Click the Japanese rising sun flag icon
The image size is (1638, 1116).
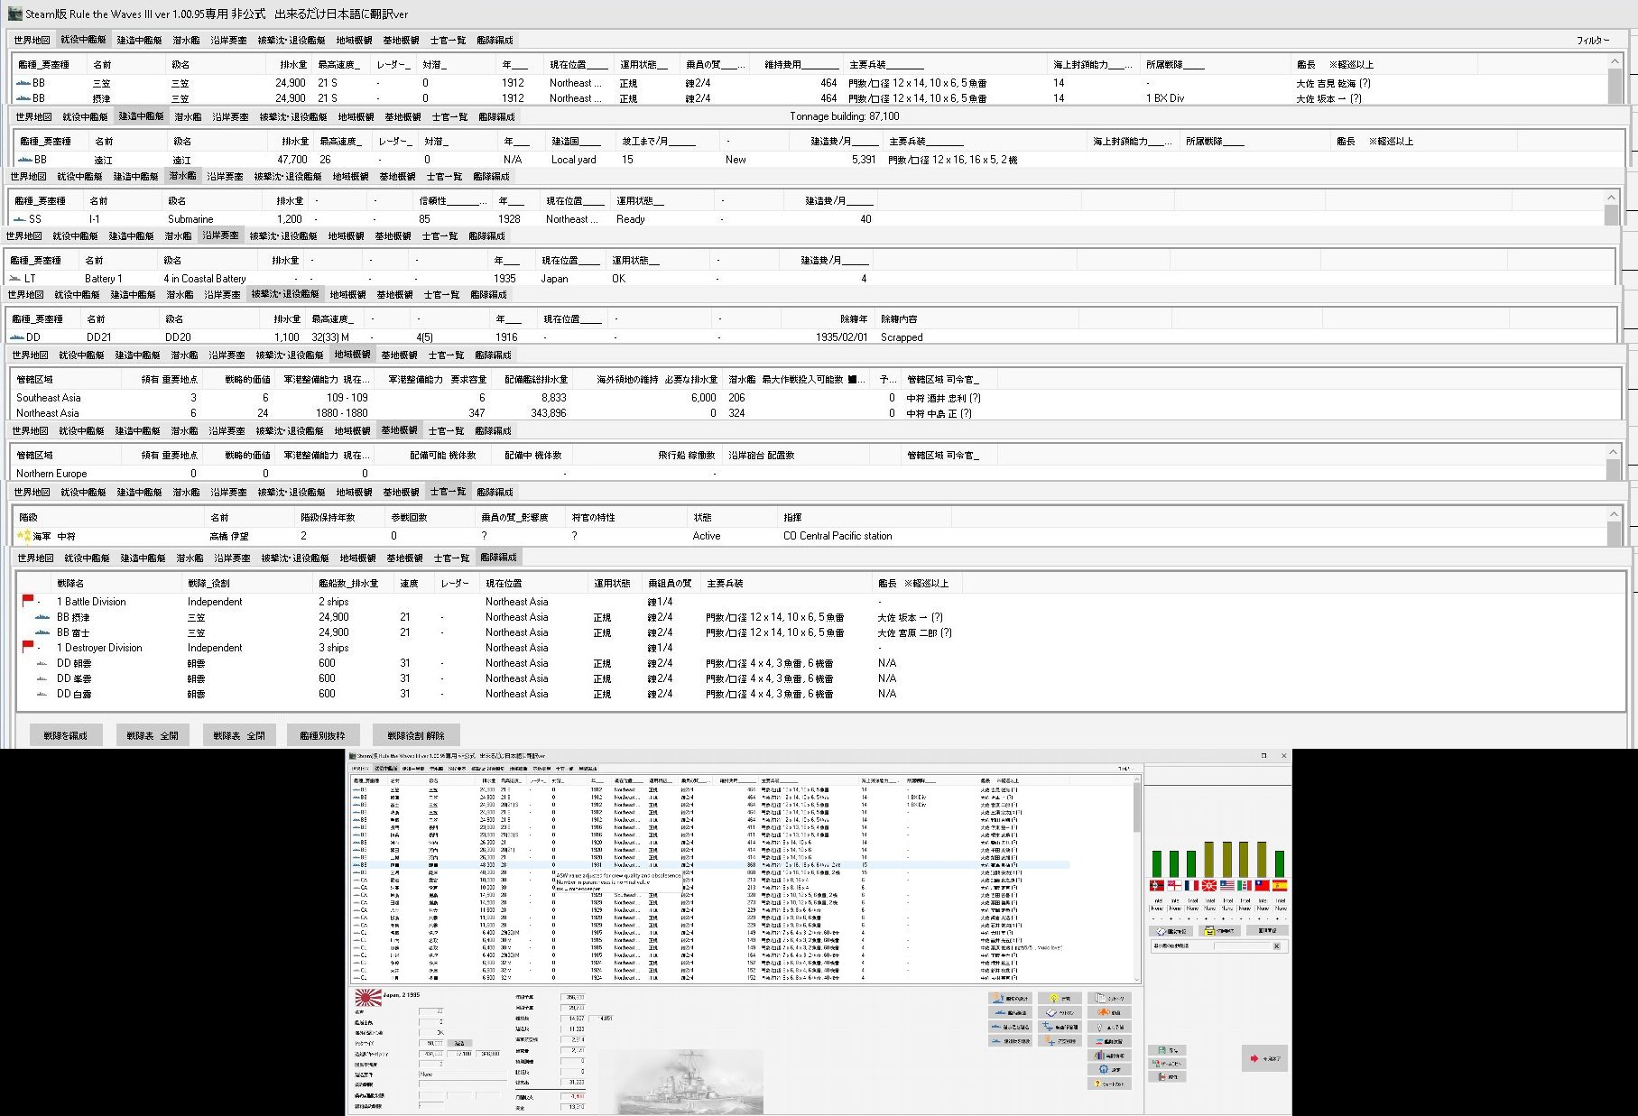367,998
